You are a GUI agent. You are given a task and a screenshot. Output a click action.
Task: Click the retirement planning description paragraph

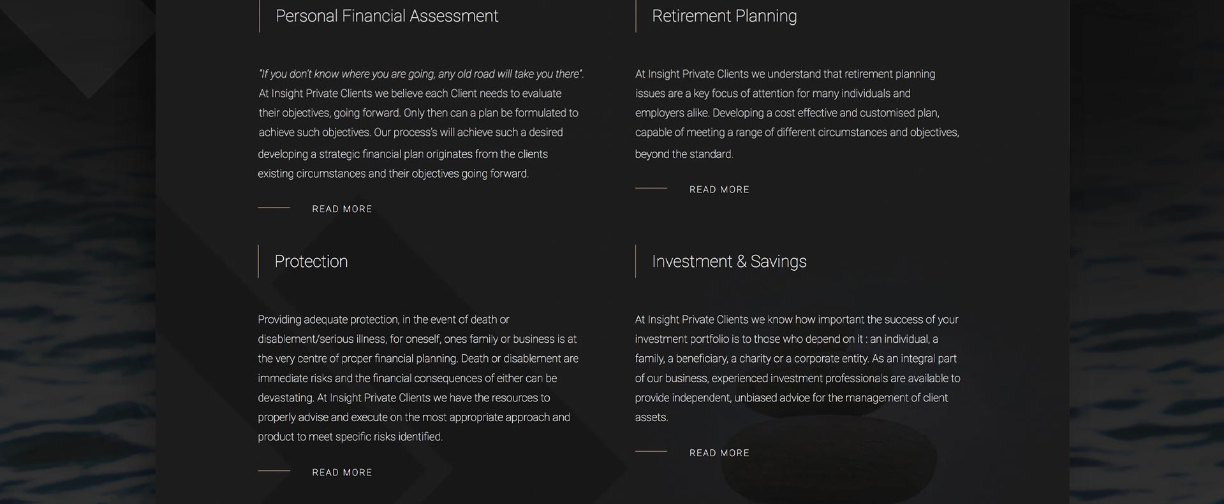[x=797, y=113]
